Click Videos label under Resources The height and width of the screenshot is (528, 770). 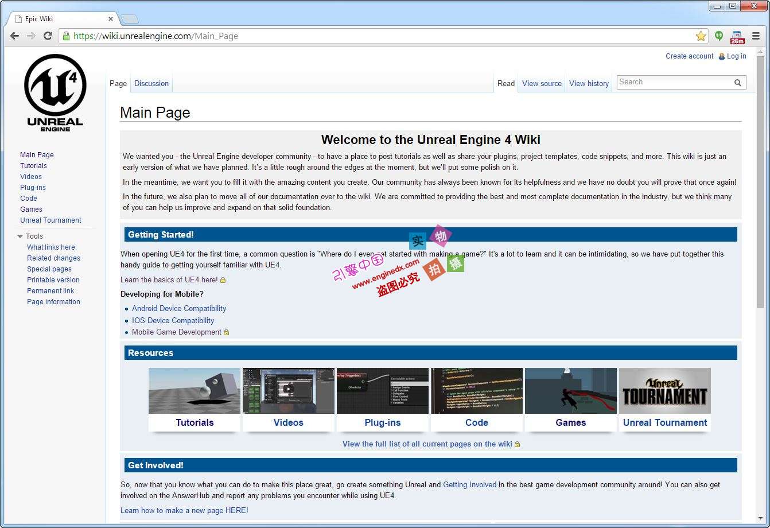pos(289,423)
